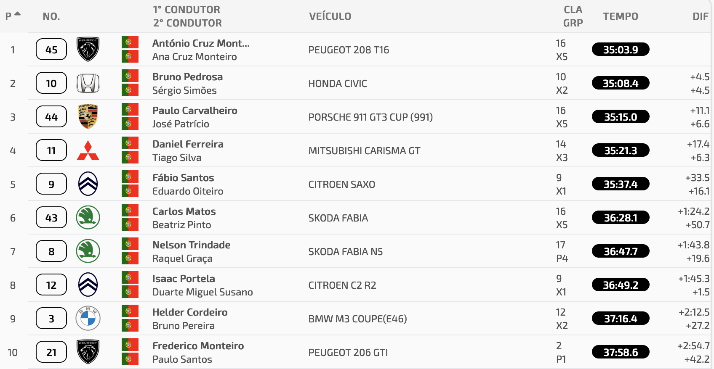The image size is (714, 369).
Task: Click the Peugeot logo for car 21
Action: 88,352
